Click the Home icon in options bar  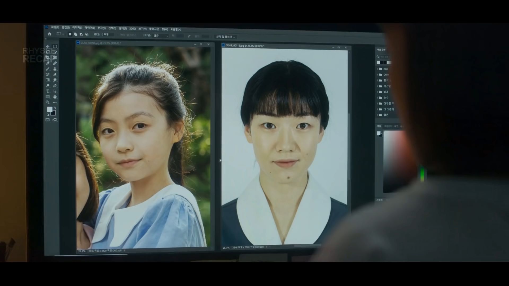(x=50, y=34)
